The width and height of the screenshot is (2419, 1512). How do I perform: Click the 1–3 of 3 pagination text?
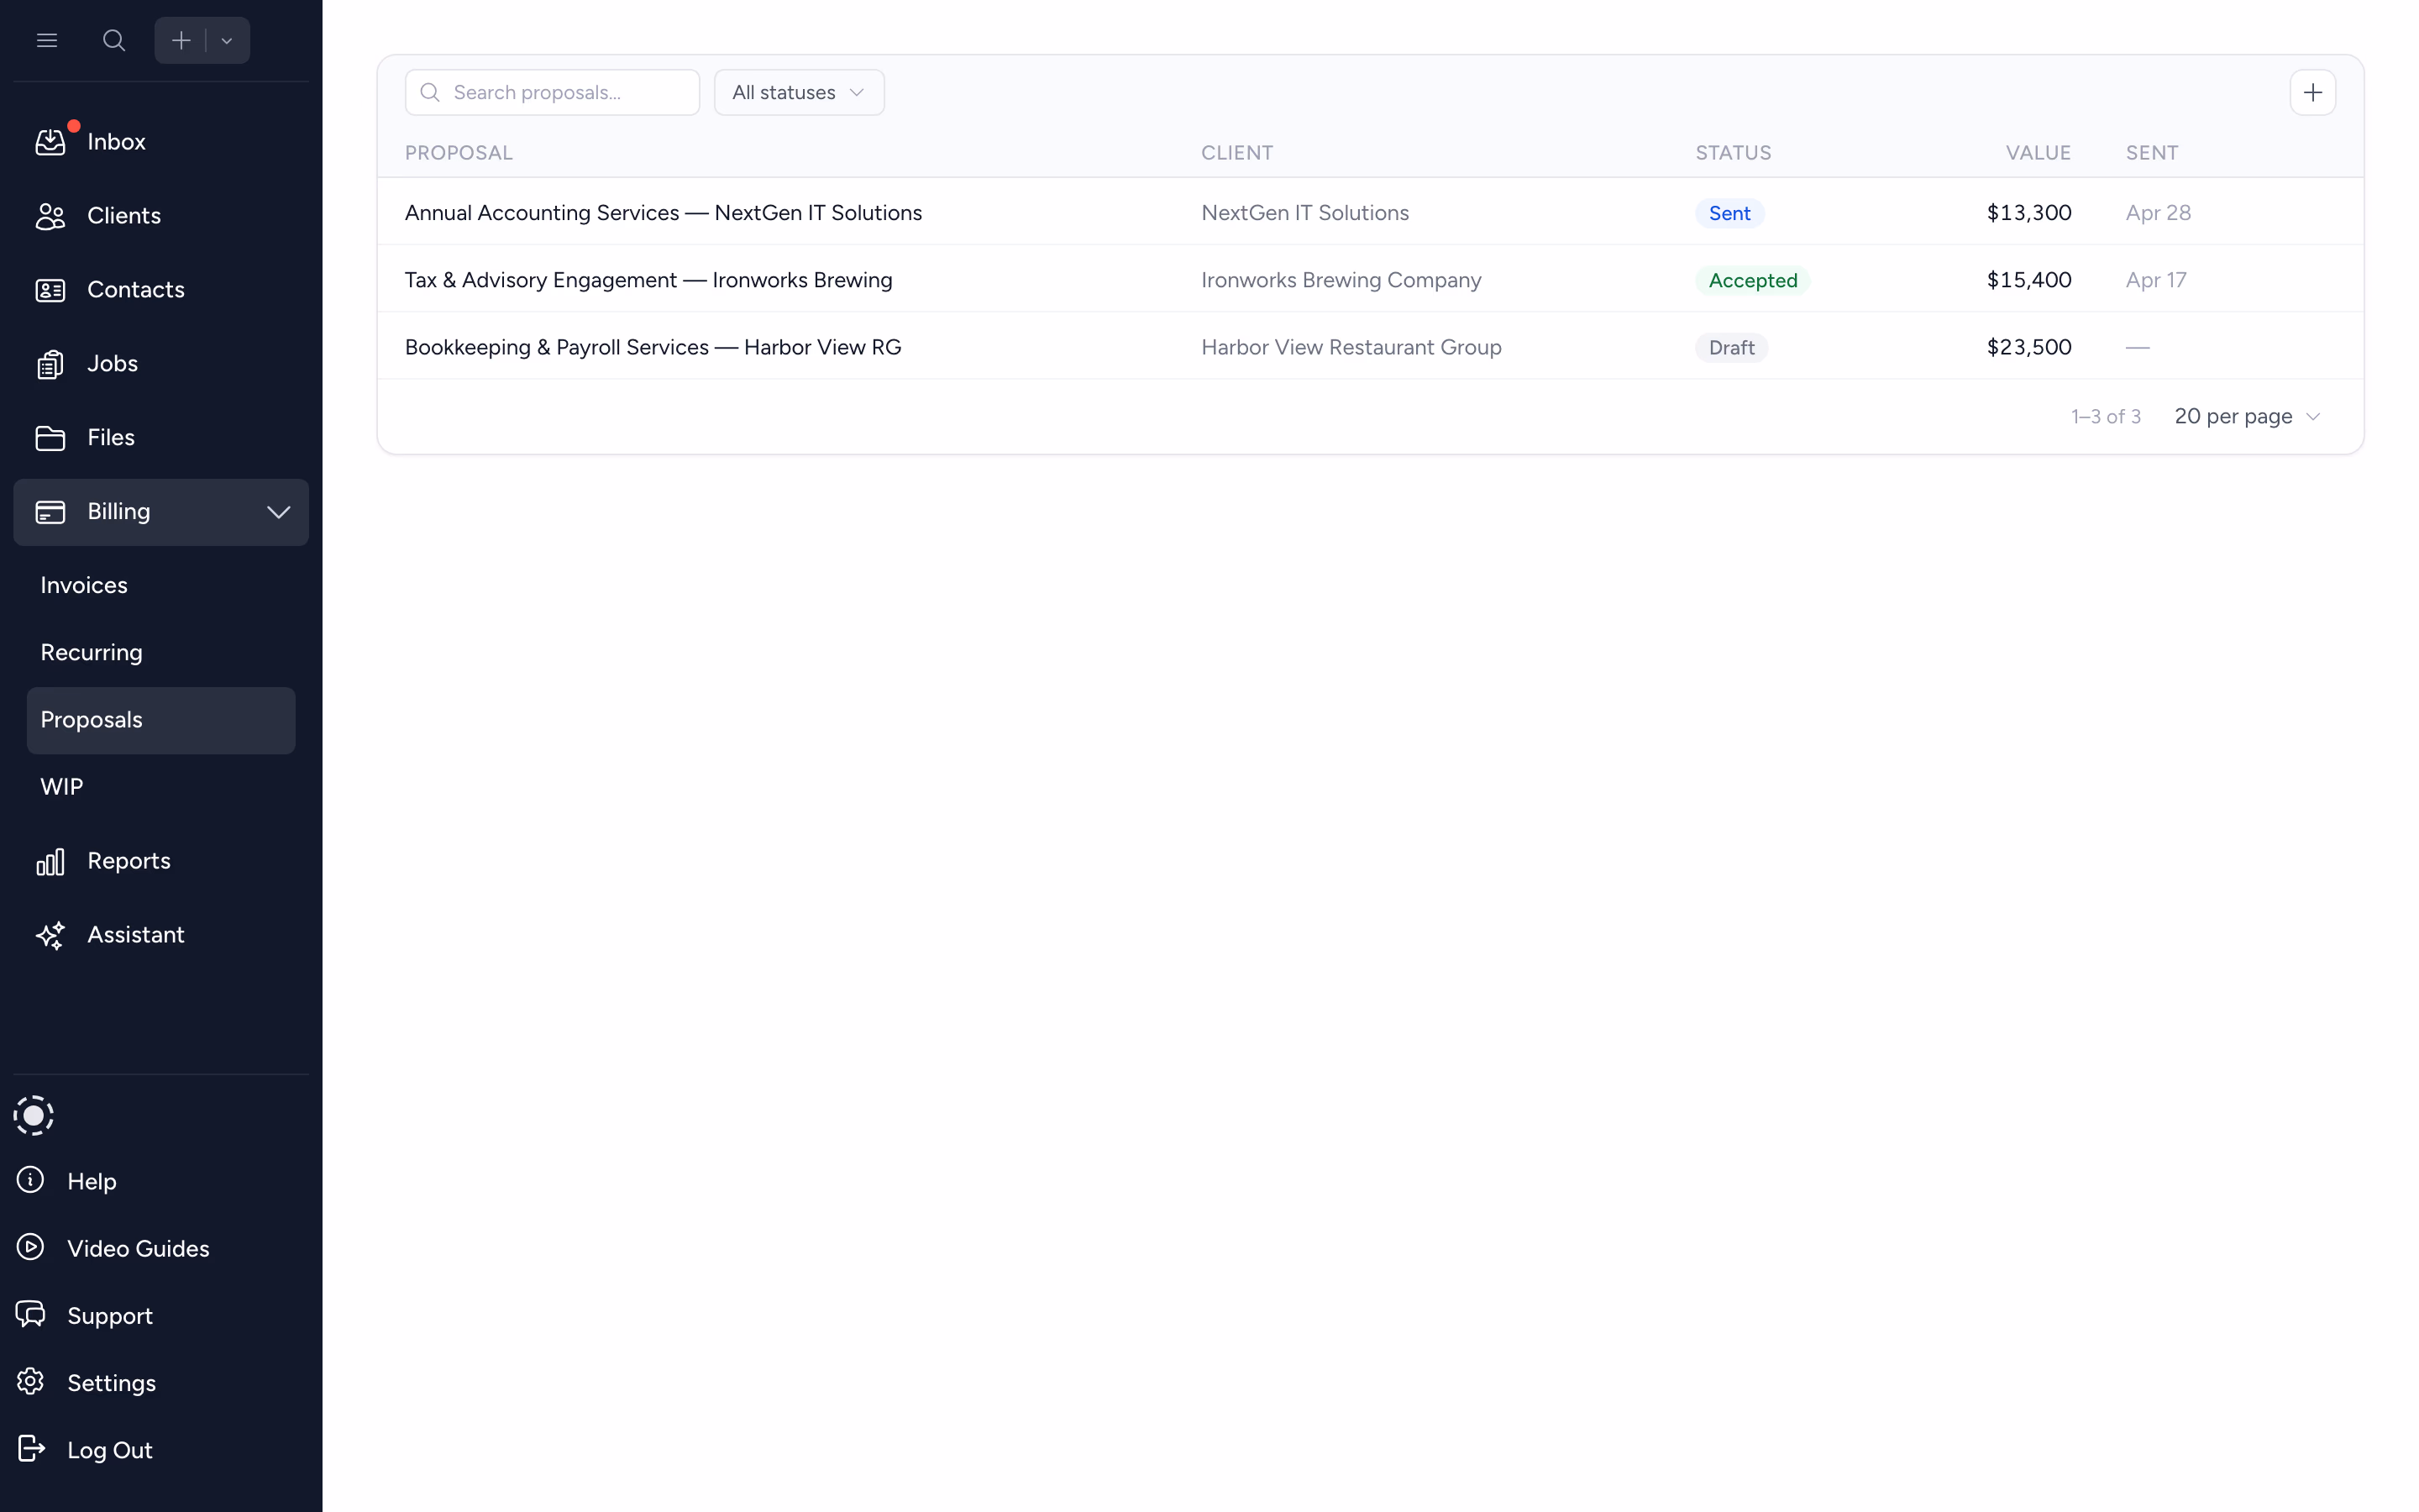click(x=2105, y=417)
